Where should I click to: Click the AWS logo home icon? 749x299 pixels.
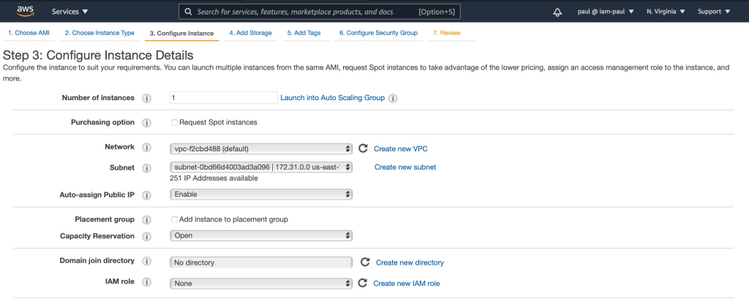click(26, 12)
